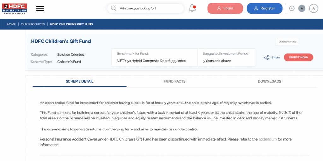This screenshot has width=323, height=161.
Task: Go to HOME breadcrumb
Action: 11,24
